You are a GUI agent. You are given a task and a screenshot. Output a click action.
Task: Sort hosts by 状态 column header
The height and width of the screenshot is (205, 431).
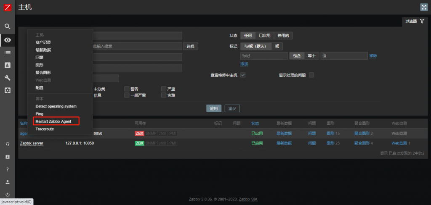(255, 124)
